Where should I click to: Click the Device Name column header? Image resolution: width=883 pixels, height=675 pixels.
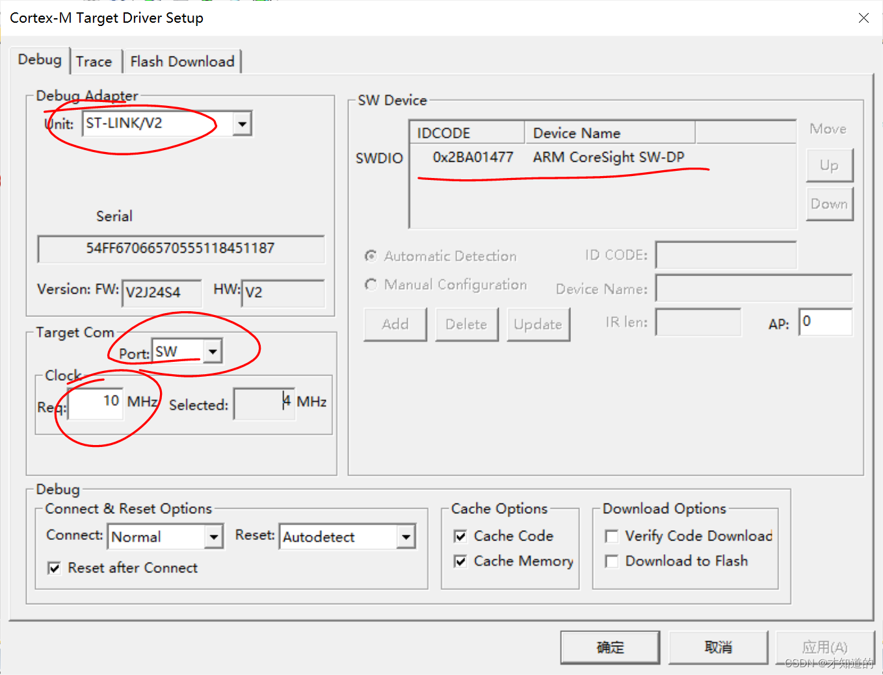[610, 133]
